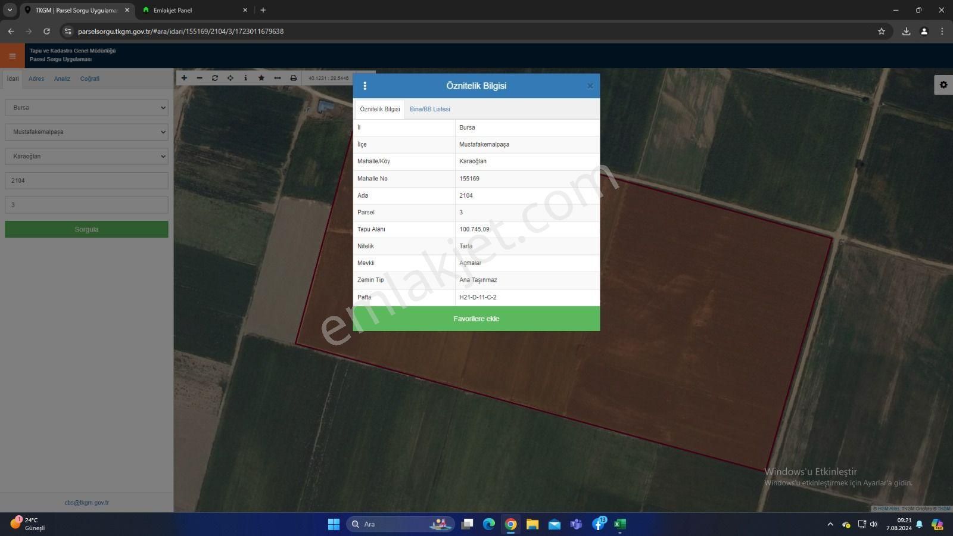This screenshot has height=536, width=953.
Task: Open the orange hamburger menu
Action: [13, 56]
